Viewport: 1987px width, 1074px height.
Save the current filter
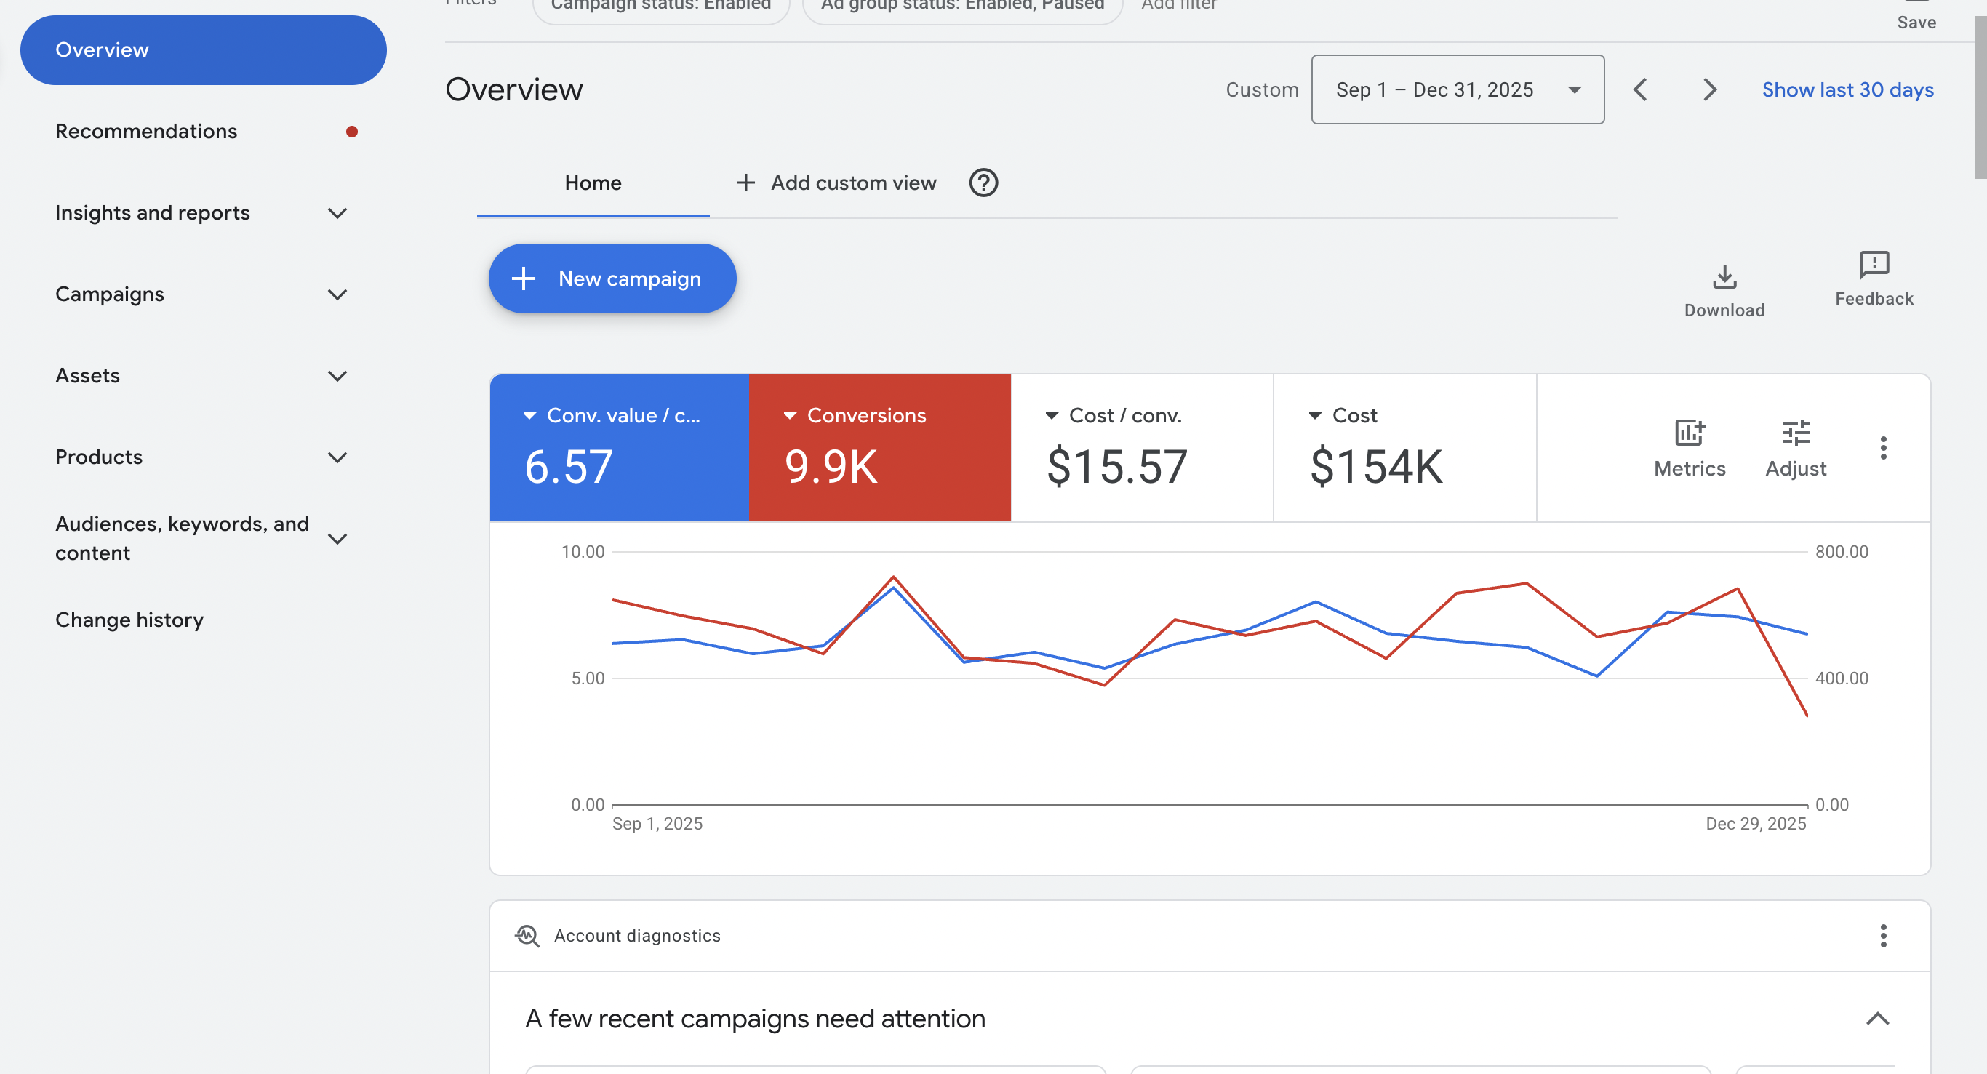coord(1916,17)
